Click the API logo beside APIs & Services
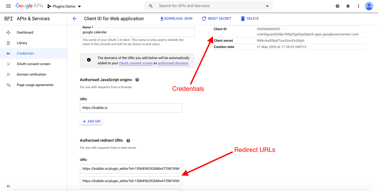The height and width of the screenshot is (191, 378). (8, 19)
